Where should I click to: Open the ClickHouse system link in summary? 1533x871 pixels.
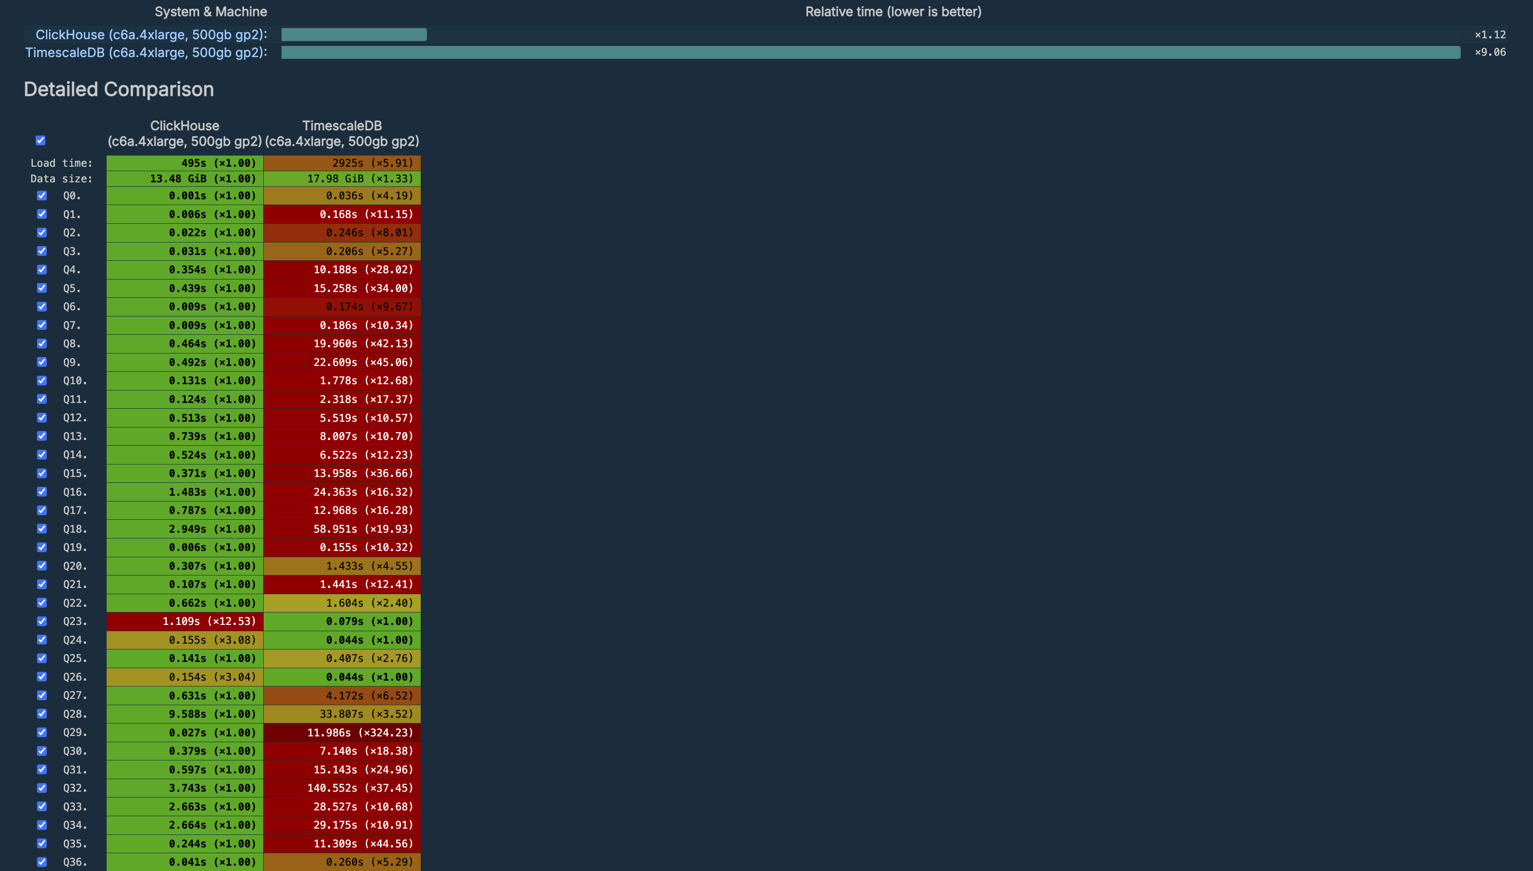tap(149, 35)
